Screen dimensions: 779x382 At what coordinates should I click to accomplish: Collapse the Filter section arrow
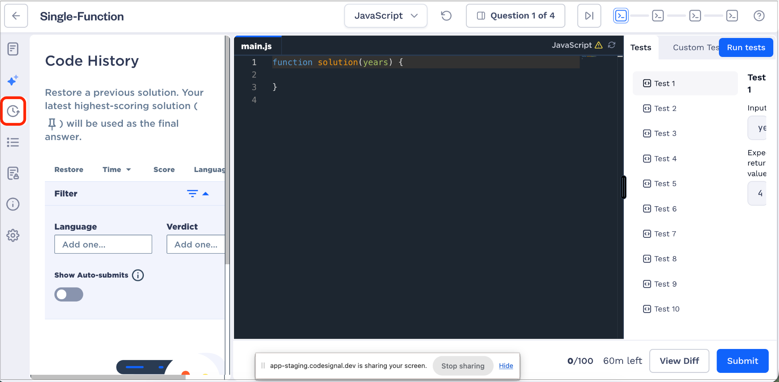[205, 194]
